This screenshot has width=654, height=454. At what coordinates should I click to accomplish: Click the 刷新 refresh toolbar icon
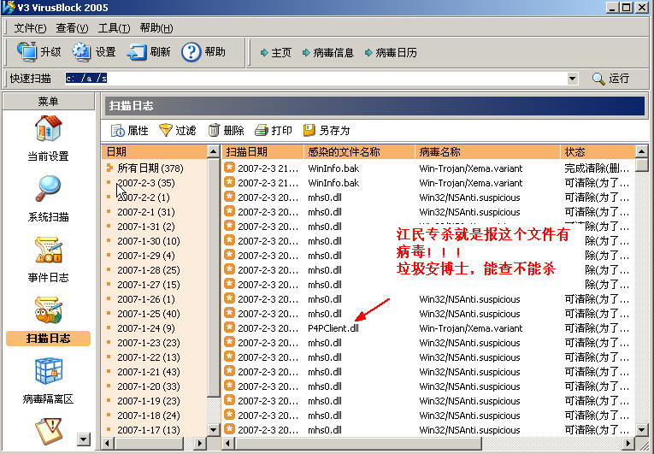point(137,52)
